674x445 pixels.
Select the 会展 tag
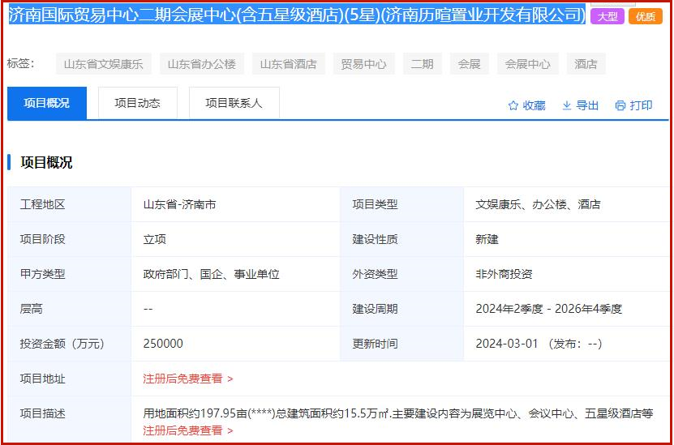(x=469, y=64)
